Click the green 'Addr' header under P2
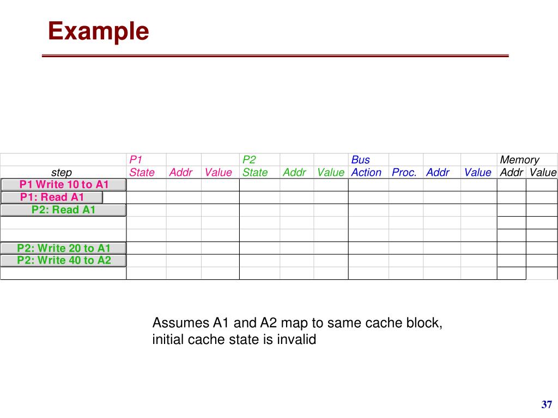 coord(294,173)
